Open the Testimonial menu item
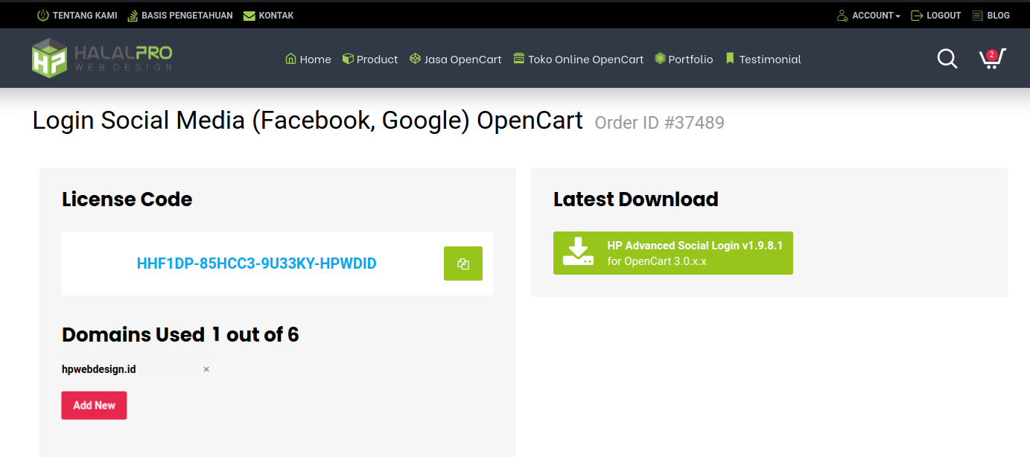Viewport: 1030px width, 457px height. (x=763, y=59)
